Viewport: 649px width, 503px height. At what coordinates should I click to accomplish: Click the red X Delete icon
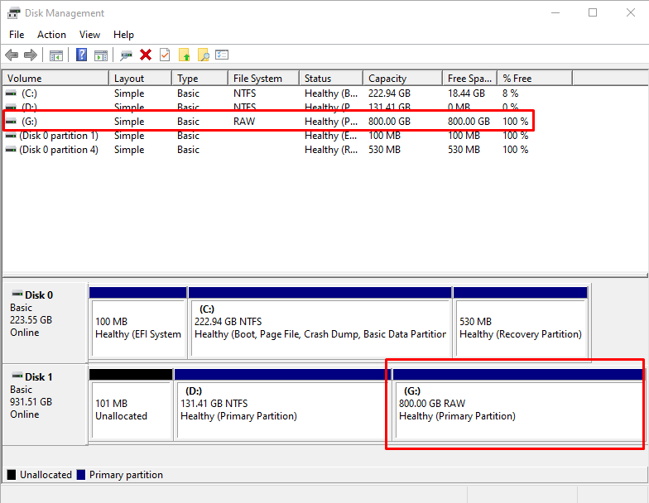pyautogui.click(x=146, y=55)
